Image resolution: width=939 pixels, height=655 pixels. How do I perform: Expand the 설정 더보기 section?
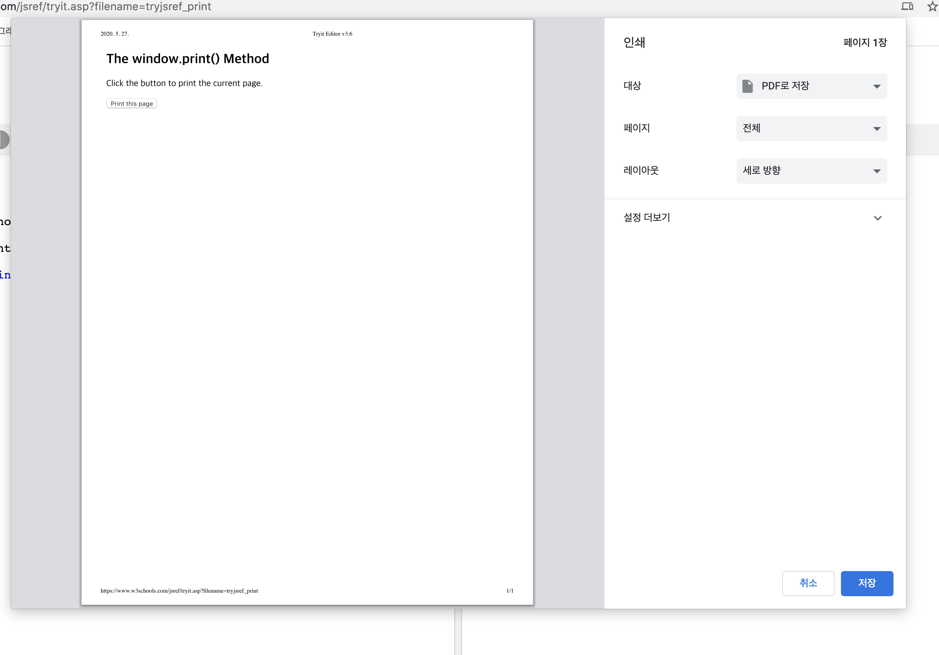click(x=646, y=218)
